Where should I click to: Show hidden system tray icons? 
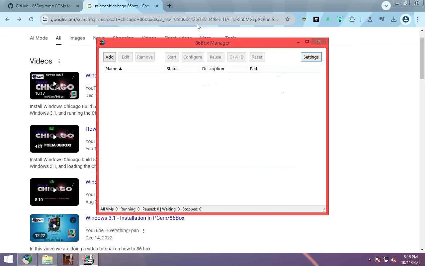point(370,260)
